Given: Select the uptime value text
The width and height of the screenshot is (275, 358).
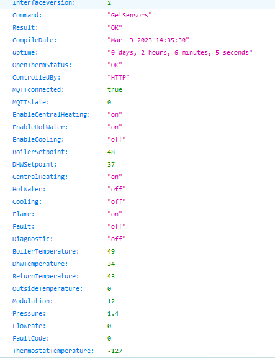Looking at the screenshot, I should 180,52.
